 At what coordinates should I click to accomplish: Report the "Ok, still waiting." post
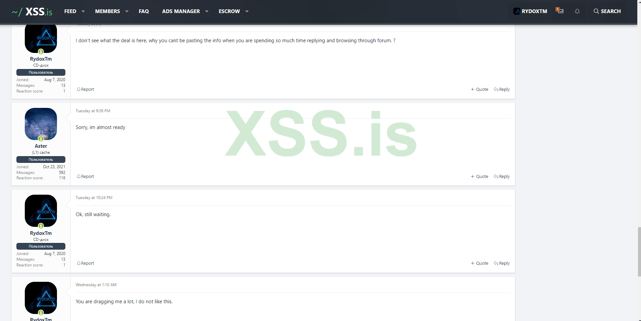(85, 263)
